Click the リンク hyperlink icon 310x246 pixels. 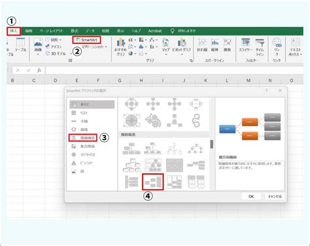click(x=277, y=47)
